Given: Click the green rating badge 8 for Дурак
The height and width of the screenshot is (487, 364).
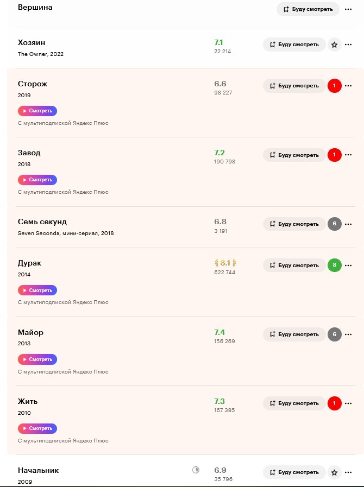Looking at the screenshot, I should (x=335, y=265).
